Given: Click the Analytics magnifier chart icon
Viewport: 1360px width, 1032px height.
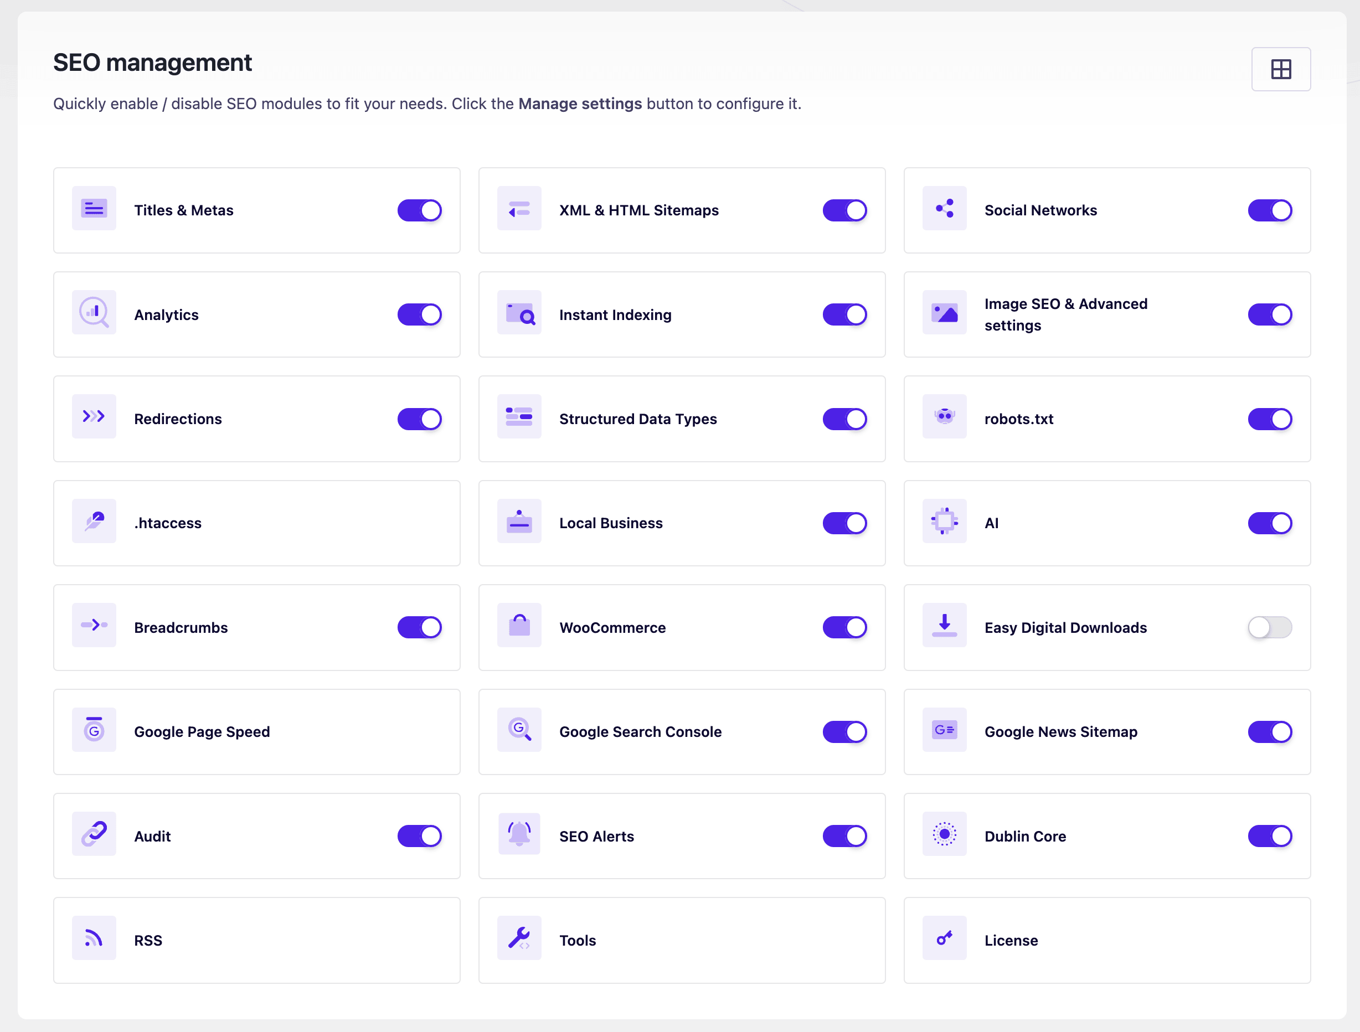Looking at the screenshot, I should pyautogui.click(x=94, y=313).
